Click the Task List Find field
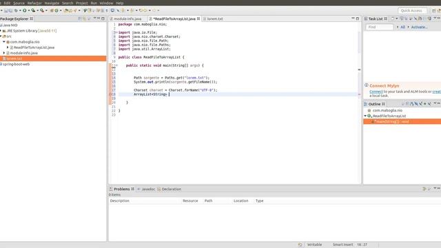The height and width of the screenshot is (248, 441). [x=380, y=28]
